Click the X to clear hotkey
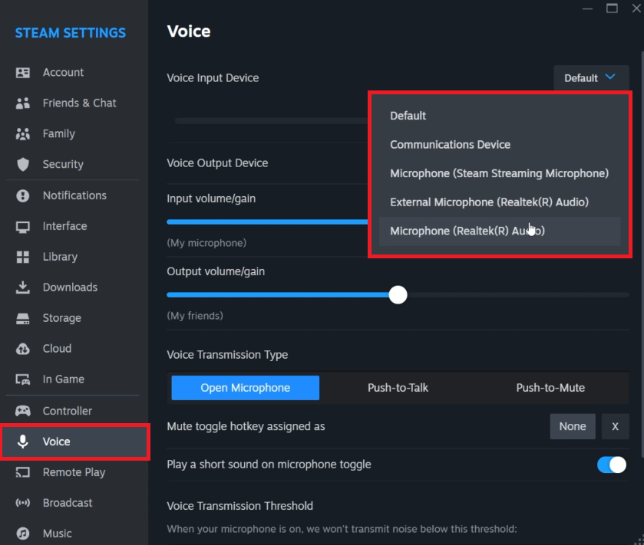 point(616,426)
